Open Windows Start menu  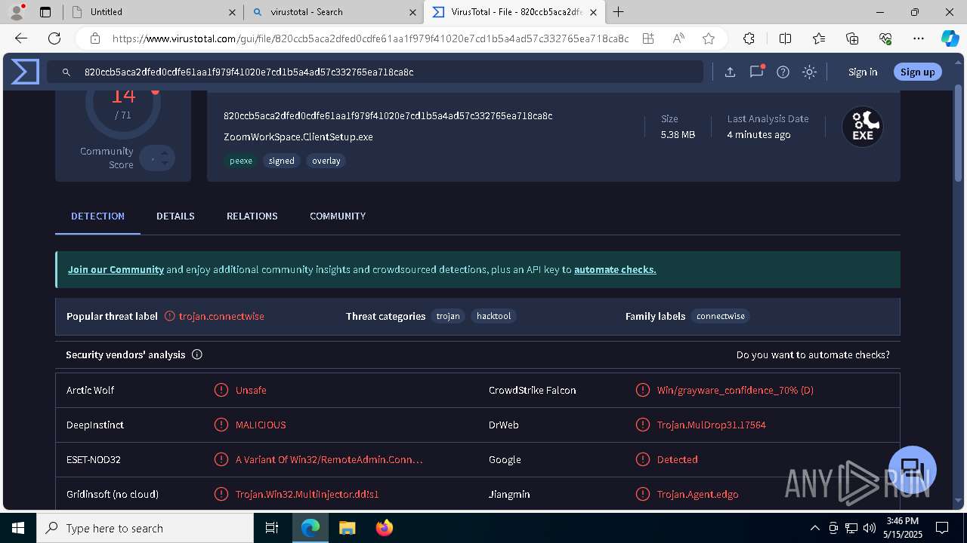(18, 528)
